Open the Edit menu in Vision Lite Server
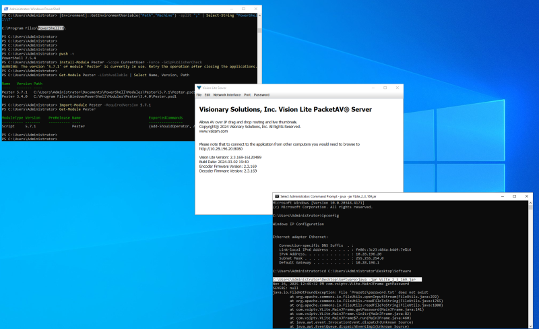Screen dimensions: 539x329 tap(208, 95)
